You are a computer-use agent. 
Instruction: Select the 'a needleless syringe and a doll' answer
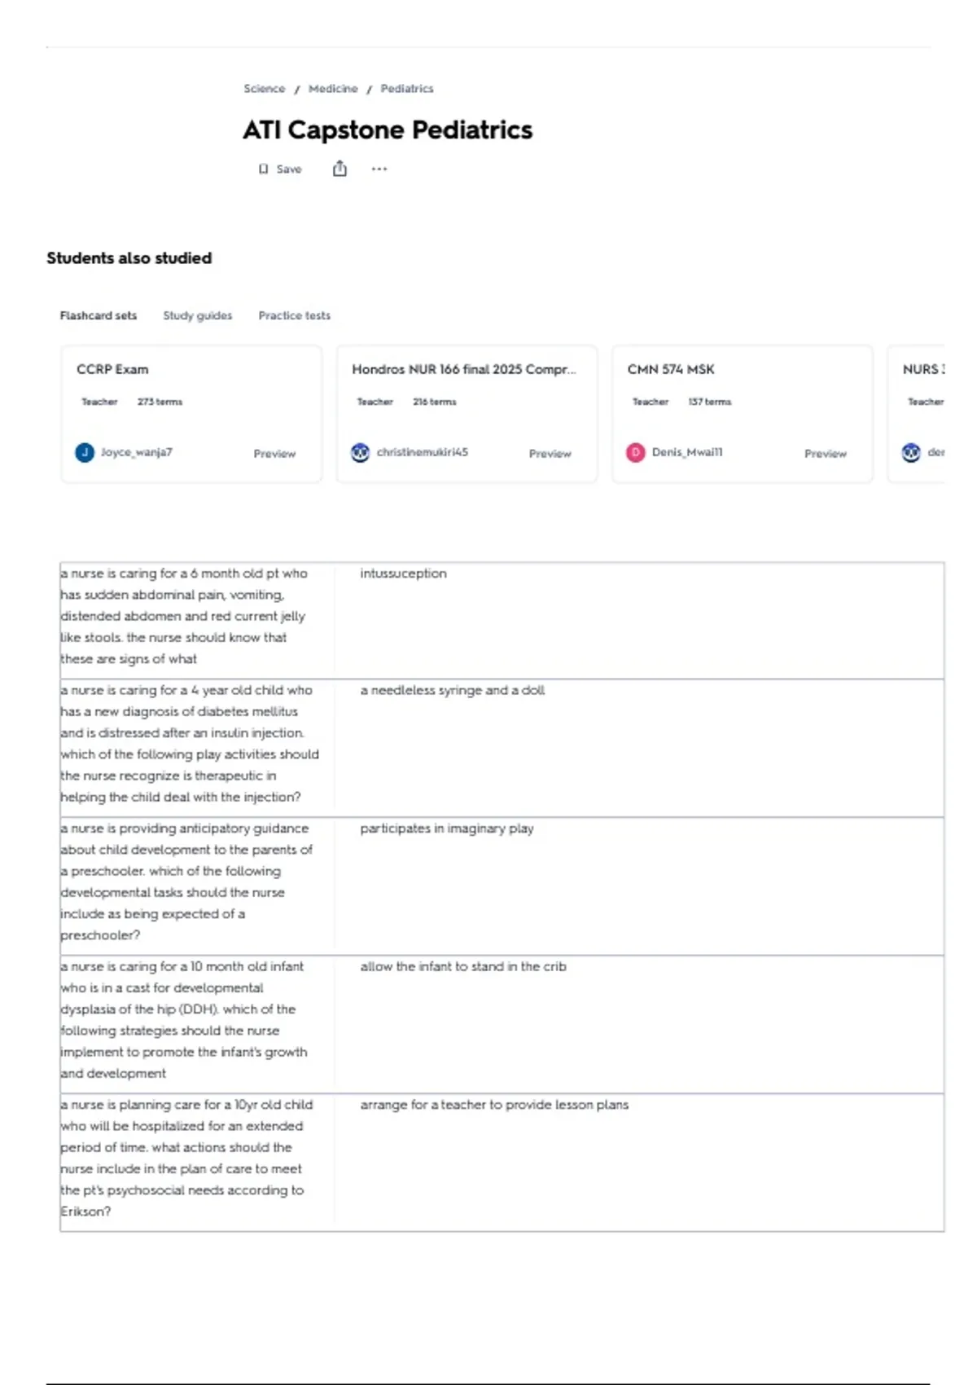[x=453, y=690]
